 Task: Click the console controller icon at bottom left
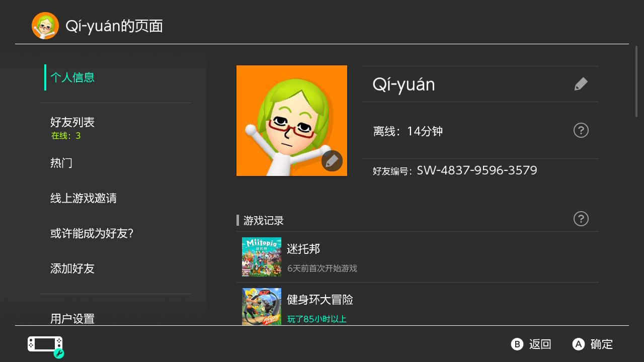[45, 345]
